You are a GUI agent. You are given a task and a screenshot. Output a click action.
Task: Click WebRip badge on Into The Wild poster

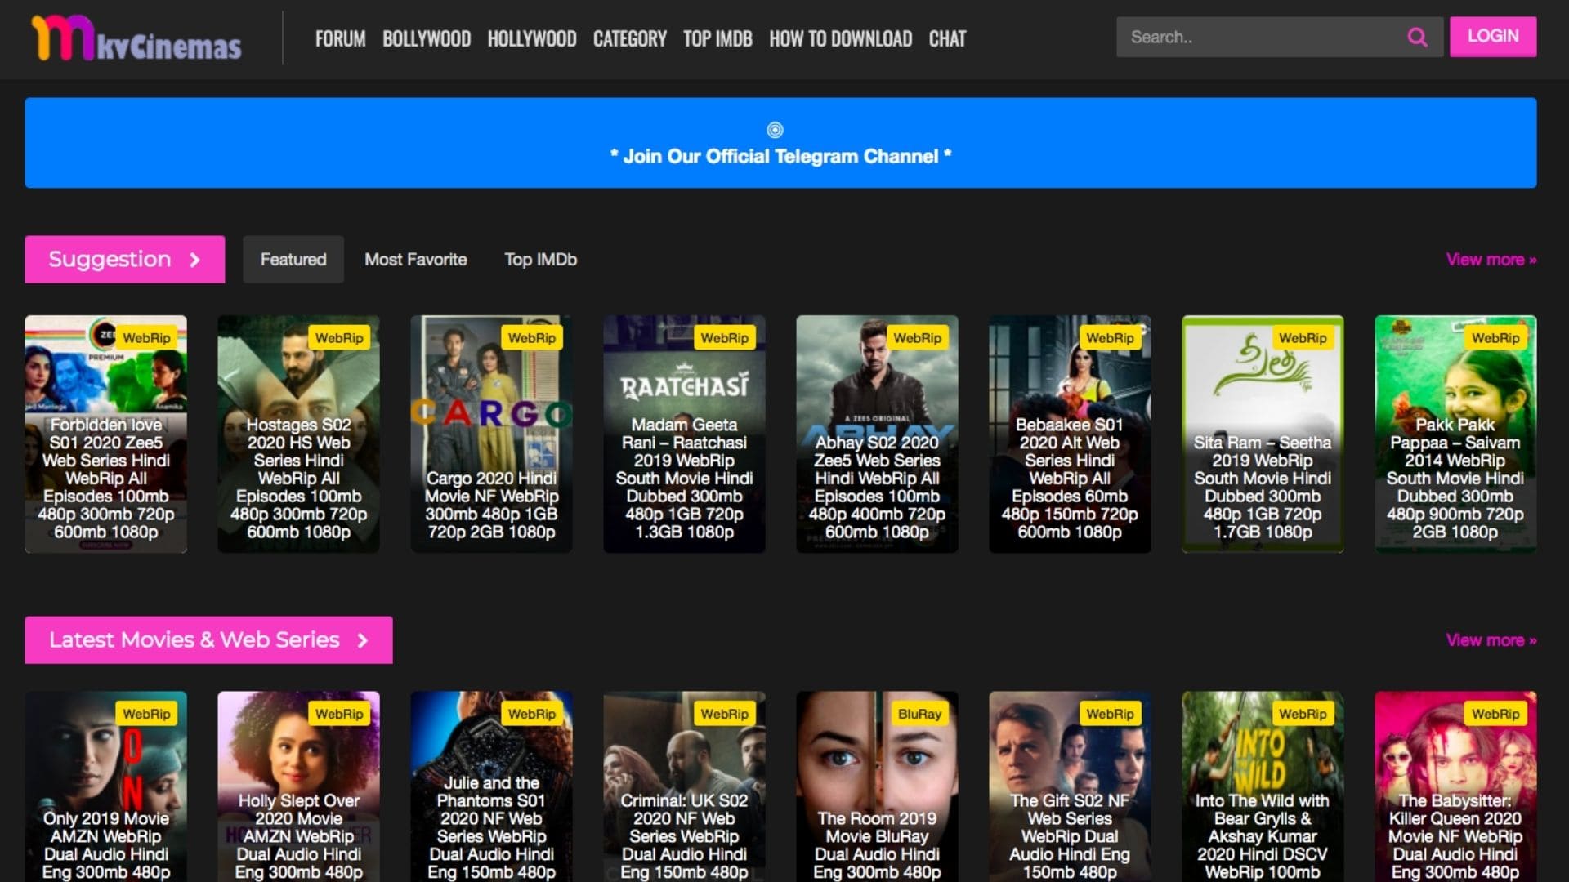[x=1303, y=714]
